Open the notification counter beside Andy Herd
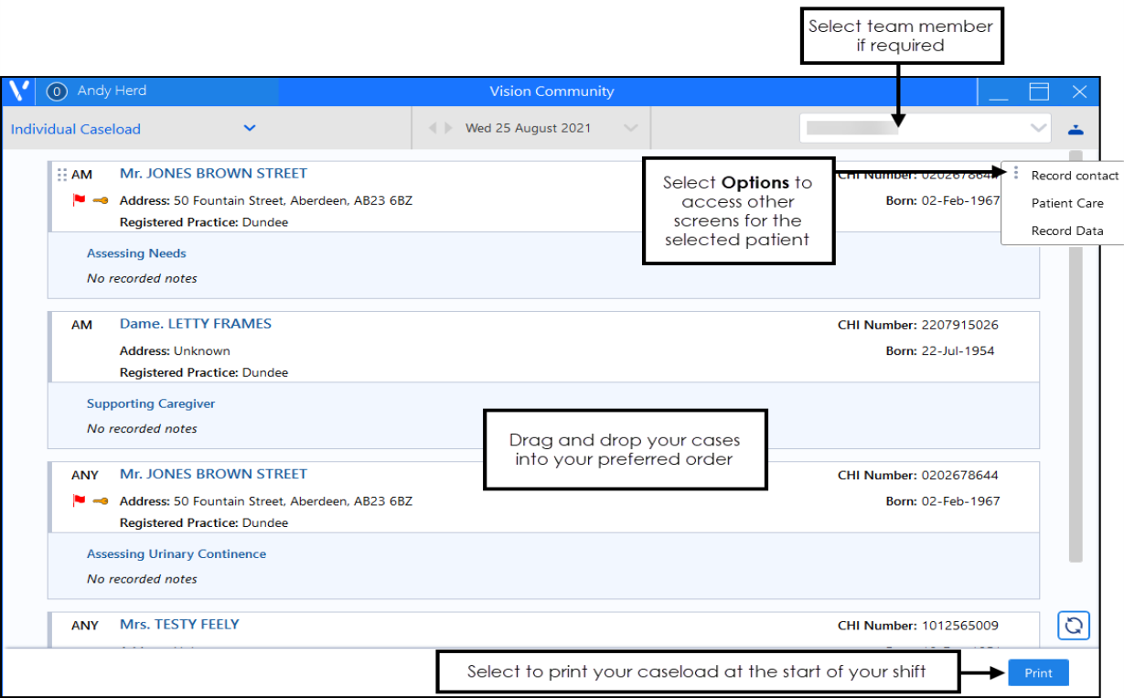 tap(58, 91)
